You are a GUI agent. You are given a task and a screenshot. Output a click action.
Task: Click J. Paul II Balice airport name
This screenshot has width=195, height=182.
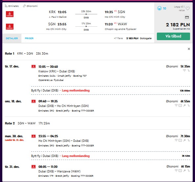pyautogui.click(x=58, y=17)
